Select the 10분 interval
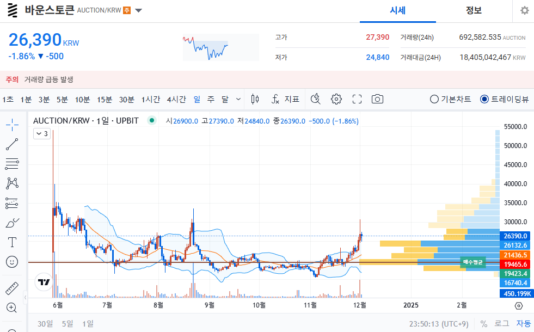This screenshot has width=534, height=332. 82,99
